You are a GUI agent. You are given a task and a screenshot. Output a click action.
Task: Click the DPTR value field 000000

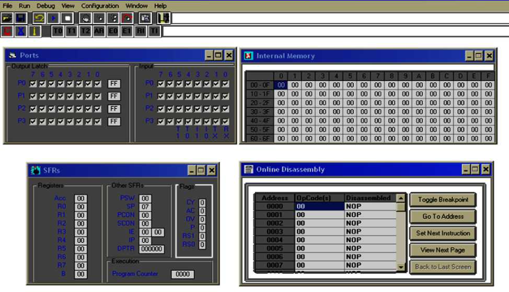152,249
